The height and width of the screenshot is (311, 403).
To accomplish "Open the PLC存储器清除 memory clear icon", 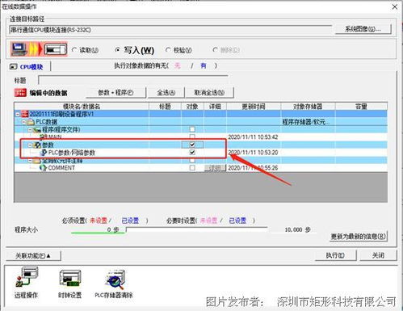I will (115, 279).
